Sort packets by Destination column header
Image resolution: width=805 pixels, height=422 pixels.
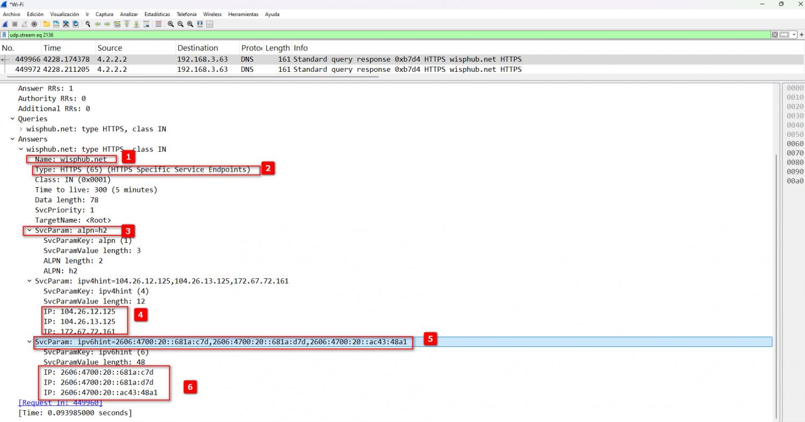click(x=207, y=48)
